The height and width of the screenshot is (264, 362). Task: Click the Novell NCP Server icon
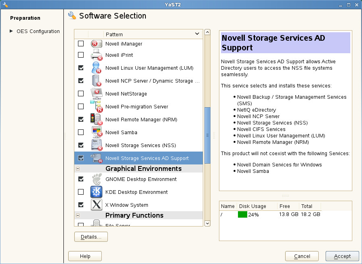97,81
